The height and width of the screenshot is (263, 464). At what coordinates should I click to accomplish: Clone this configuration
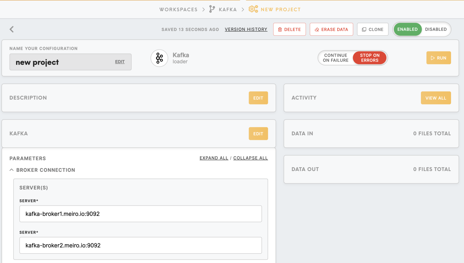[373, 29]
